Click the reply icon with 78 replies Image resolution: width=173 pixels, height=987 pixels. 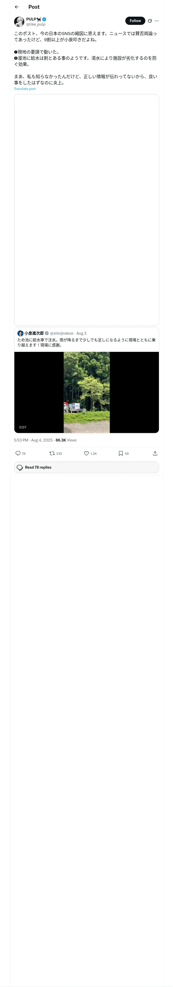pos(18,453)
